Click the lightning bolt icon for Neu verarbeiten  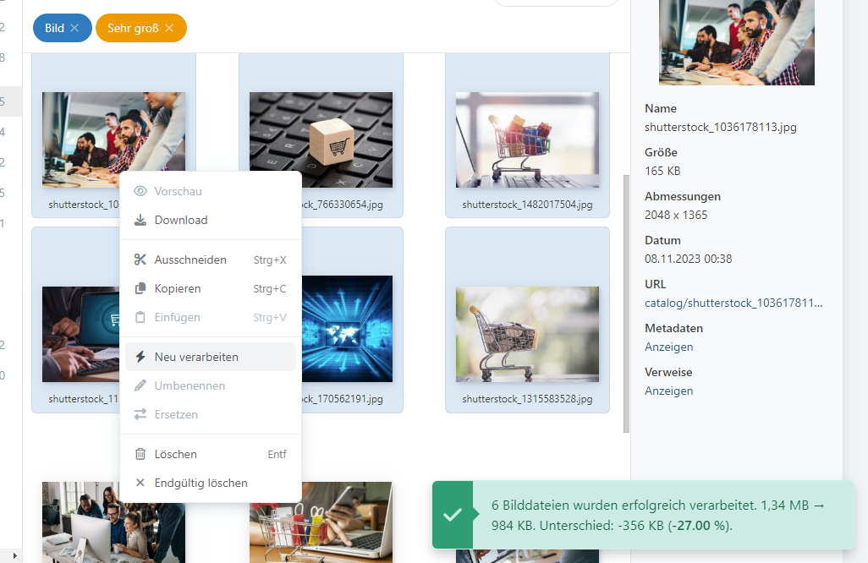[x=140, y=358]
